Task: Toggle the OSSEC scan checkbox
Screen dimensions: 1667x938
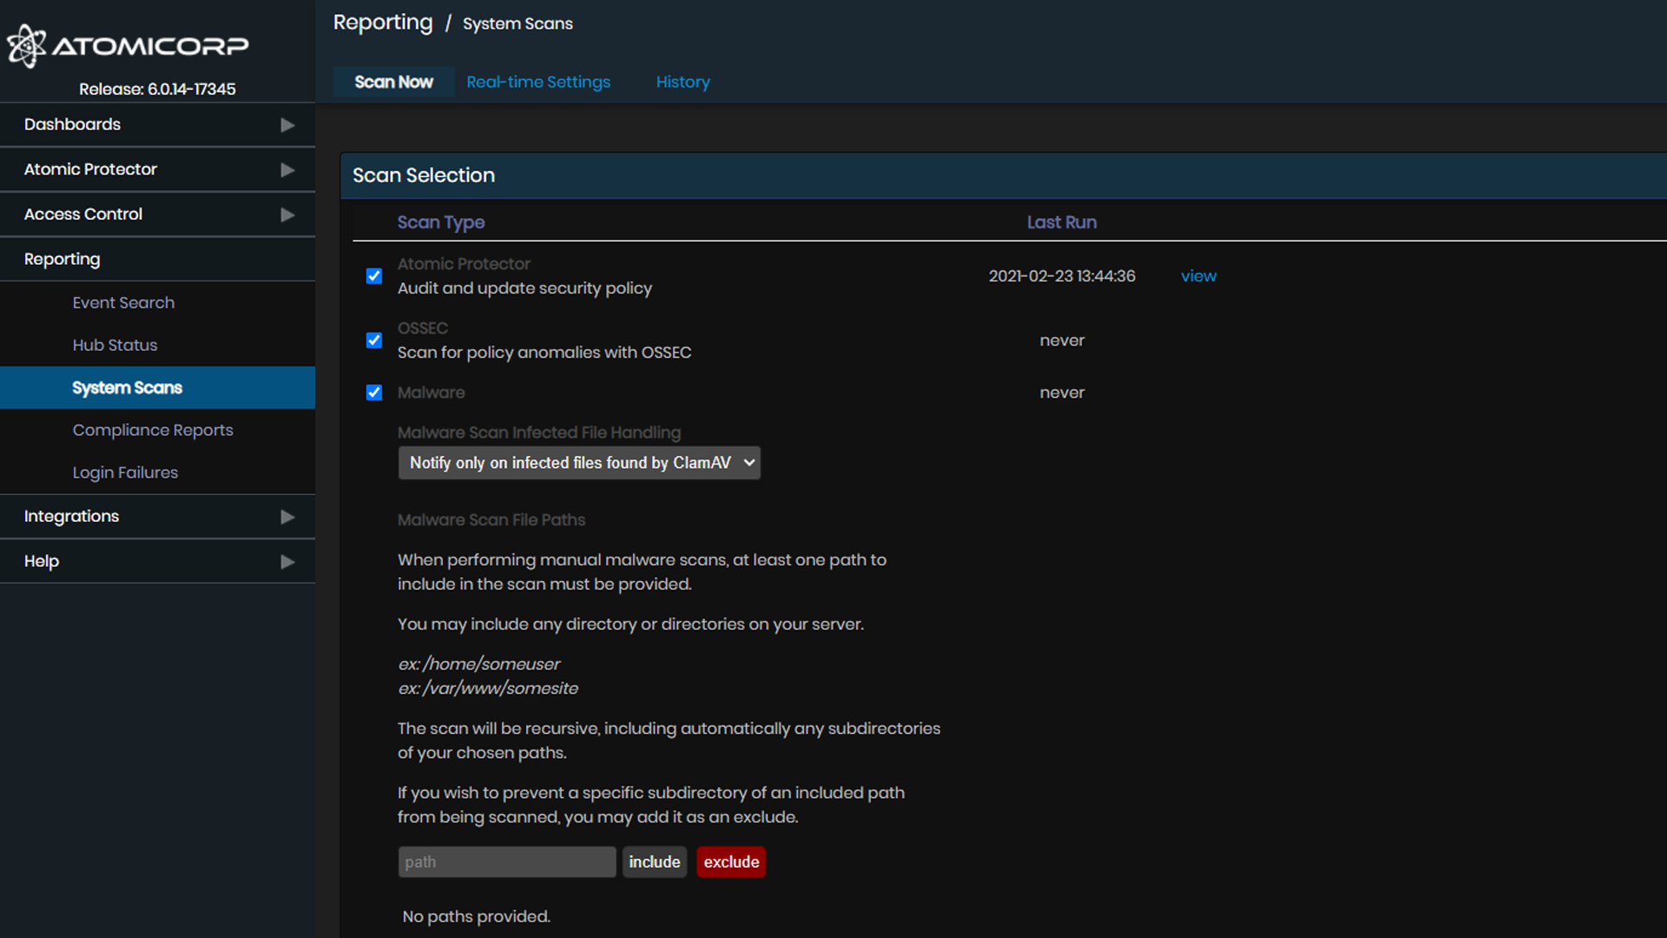Action: (x=374, y=340)
